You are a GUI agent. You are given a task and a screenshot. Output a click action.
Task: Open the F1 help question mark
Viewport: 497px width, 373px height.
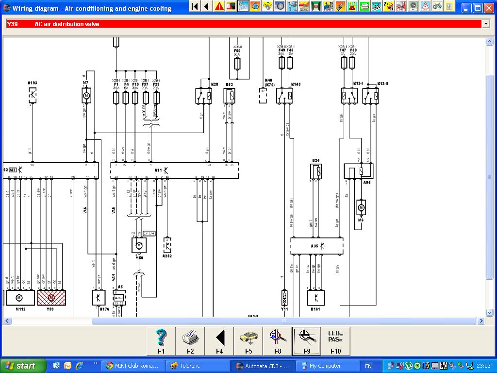[x=161, y=341]
